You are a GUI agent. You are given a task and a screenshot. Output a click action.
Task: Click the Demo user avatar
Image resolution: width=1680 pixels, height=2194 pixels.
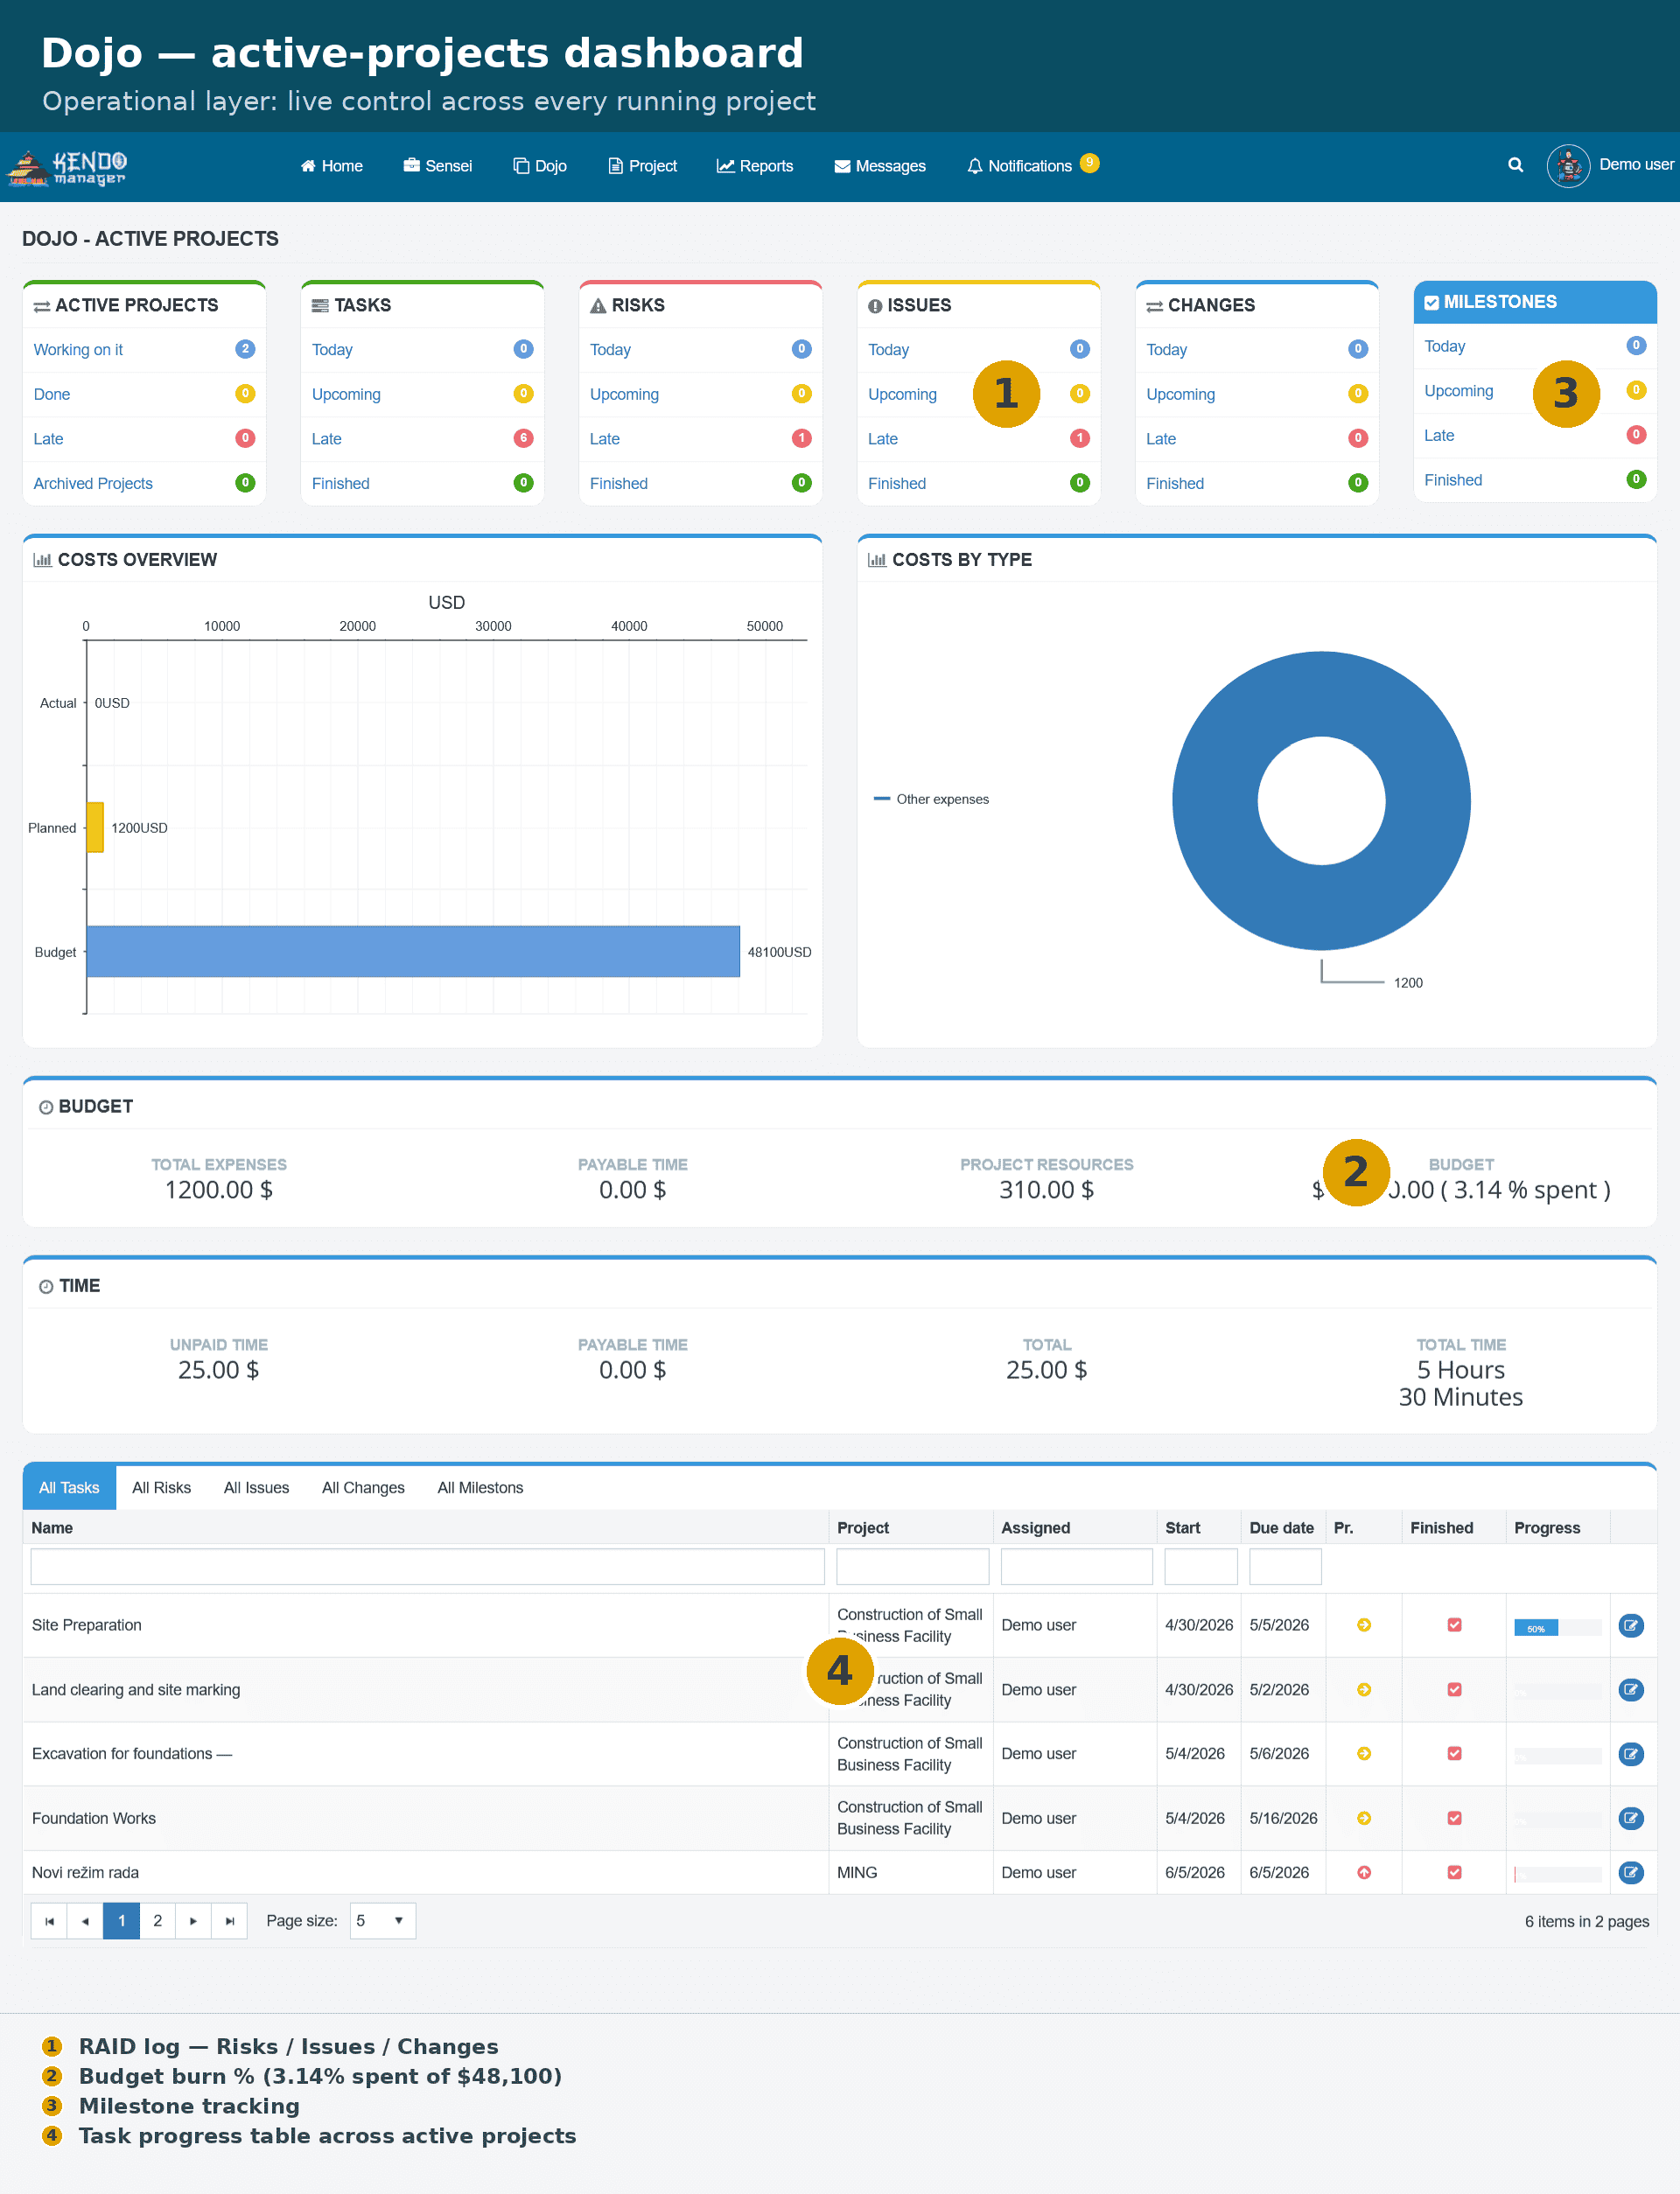1568,166
